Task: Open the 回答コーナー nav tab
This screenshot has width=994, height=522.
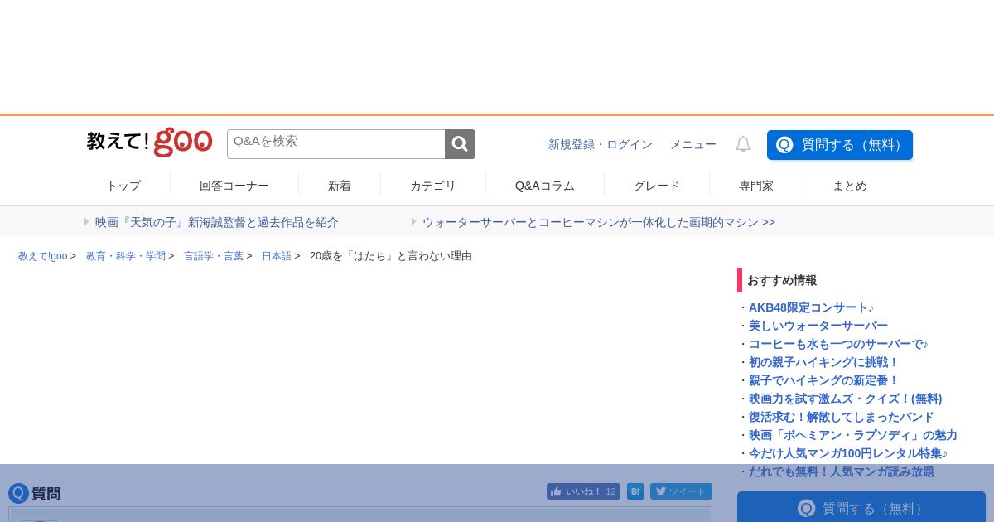Action: point(234,186)
